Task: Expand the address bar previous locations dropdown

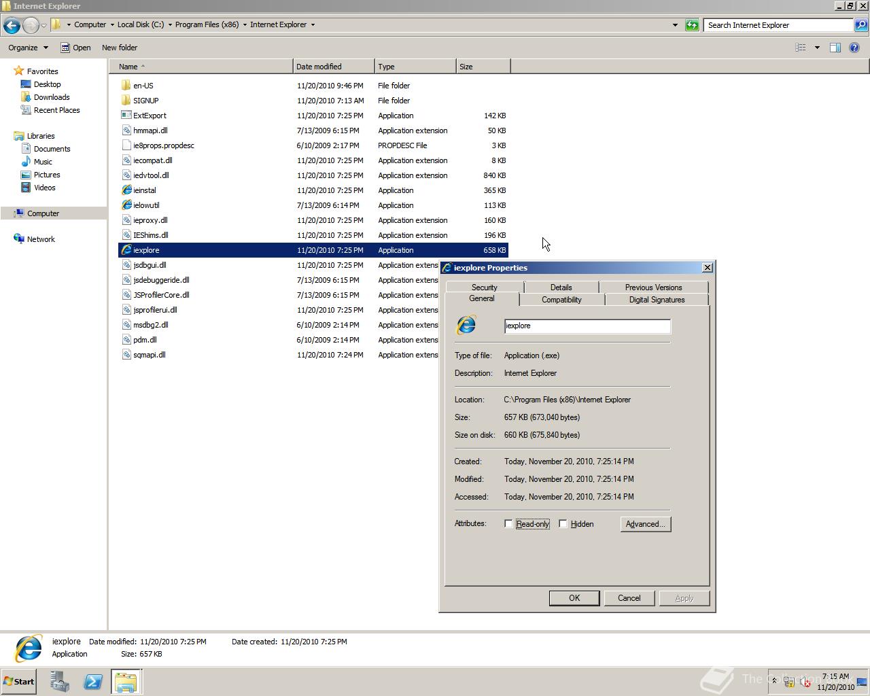Action: pyautogui.click(x=675, y=25)
